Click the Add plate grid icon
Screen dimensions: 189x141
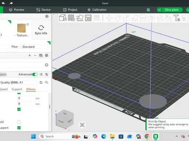71,18
